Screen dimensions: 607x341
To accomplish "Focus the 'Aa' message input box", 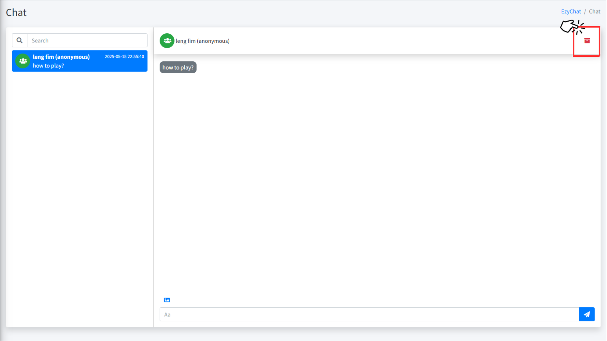I will tap(369, 314).
